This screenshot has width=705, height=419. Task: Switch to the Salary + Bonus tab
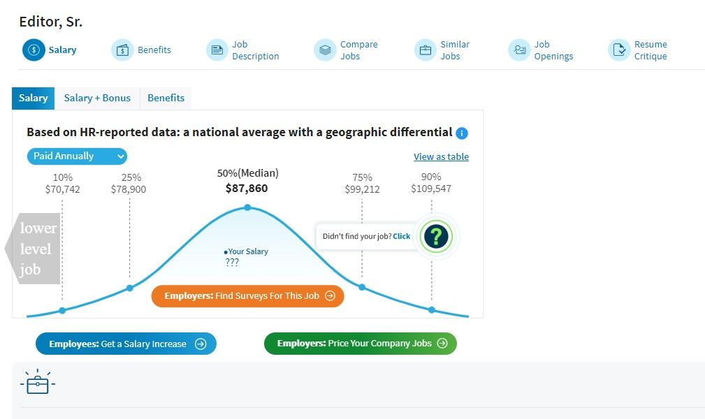pos(97,98)
